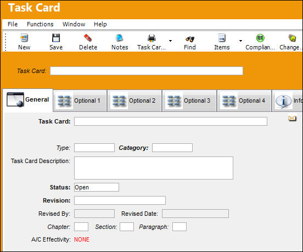
Task: Switch to the Optional 3 tab
Action: pos(189,100)
